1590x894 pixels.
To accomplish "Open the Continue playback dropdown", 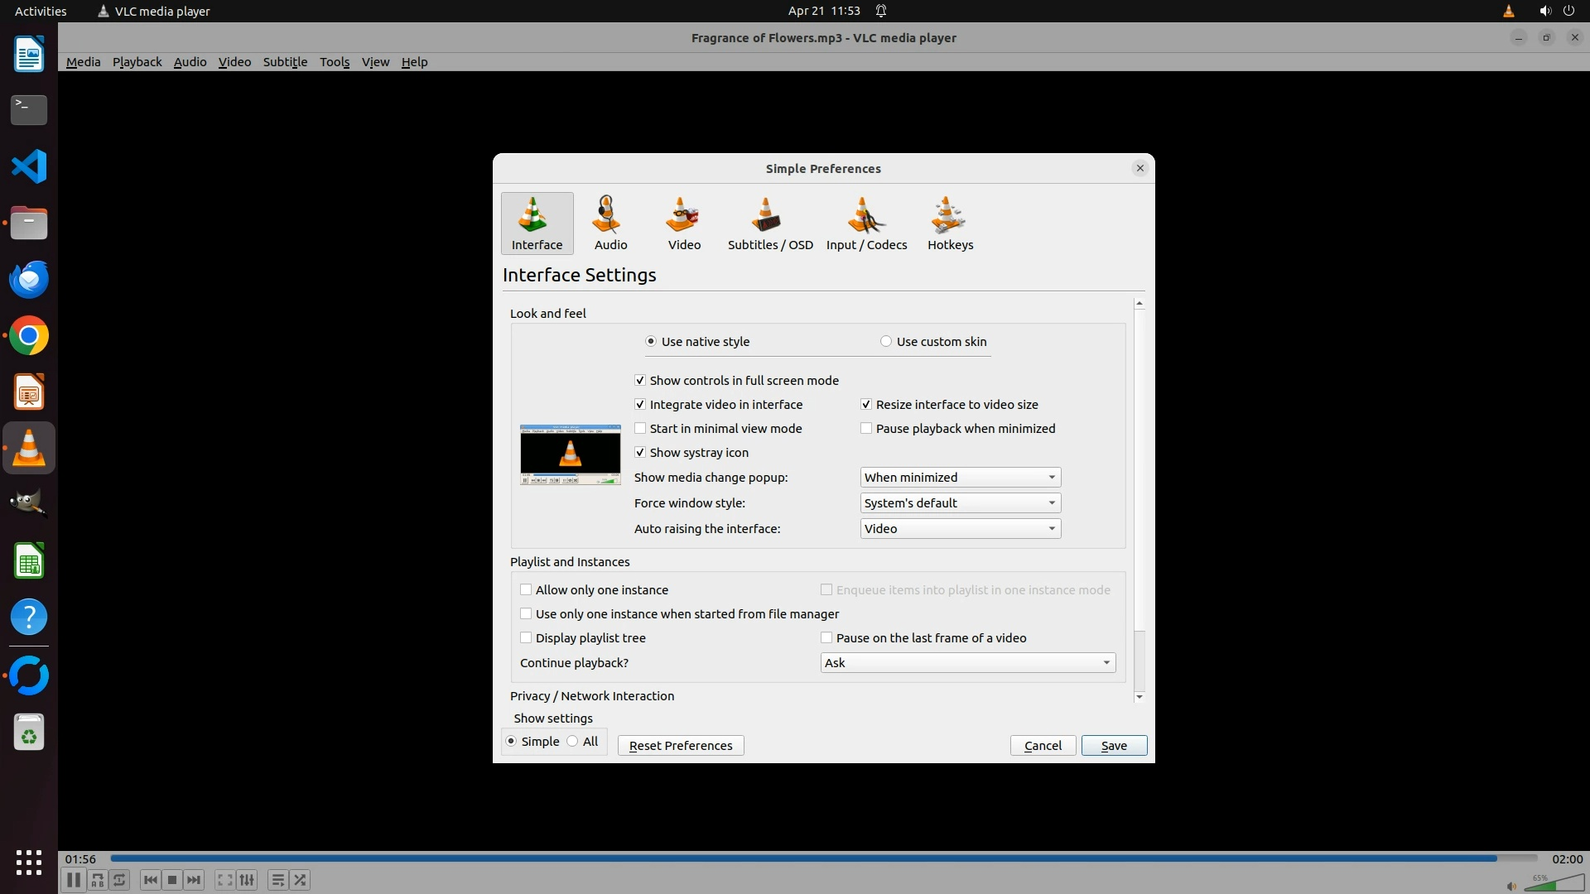I will (x=967, y=663).
